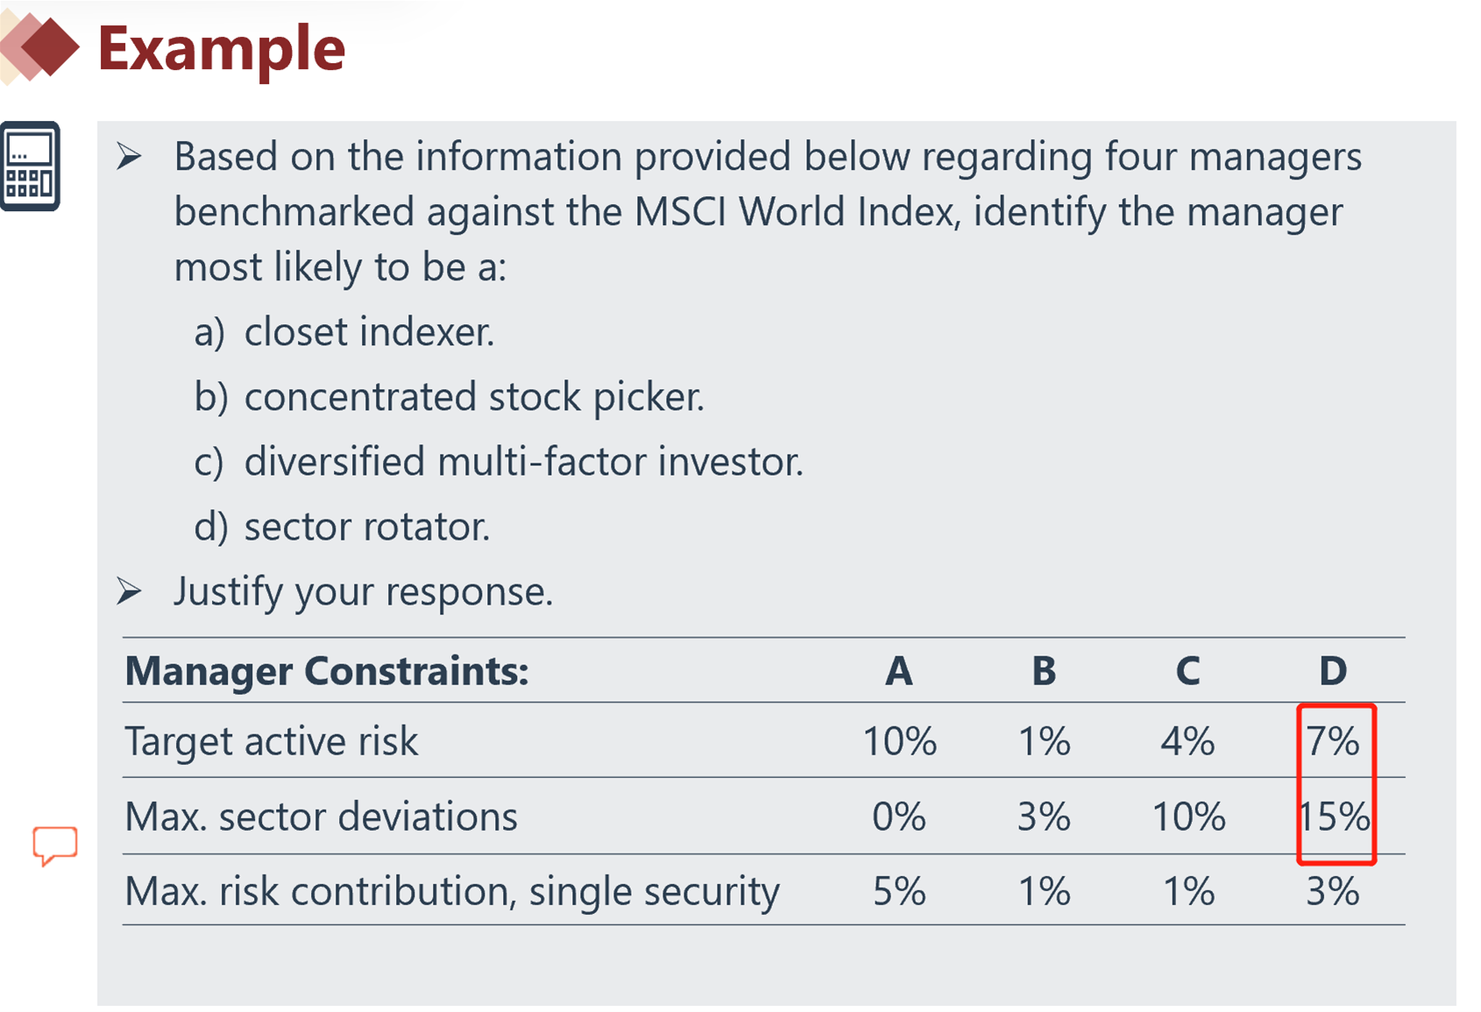Screen dimensions: 1481x1012
Task: Click the 'Manager Constraints:' table header
Action: pyautogui.click(x=327, y=671)
